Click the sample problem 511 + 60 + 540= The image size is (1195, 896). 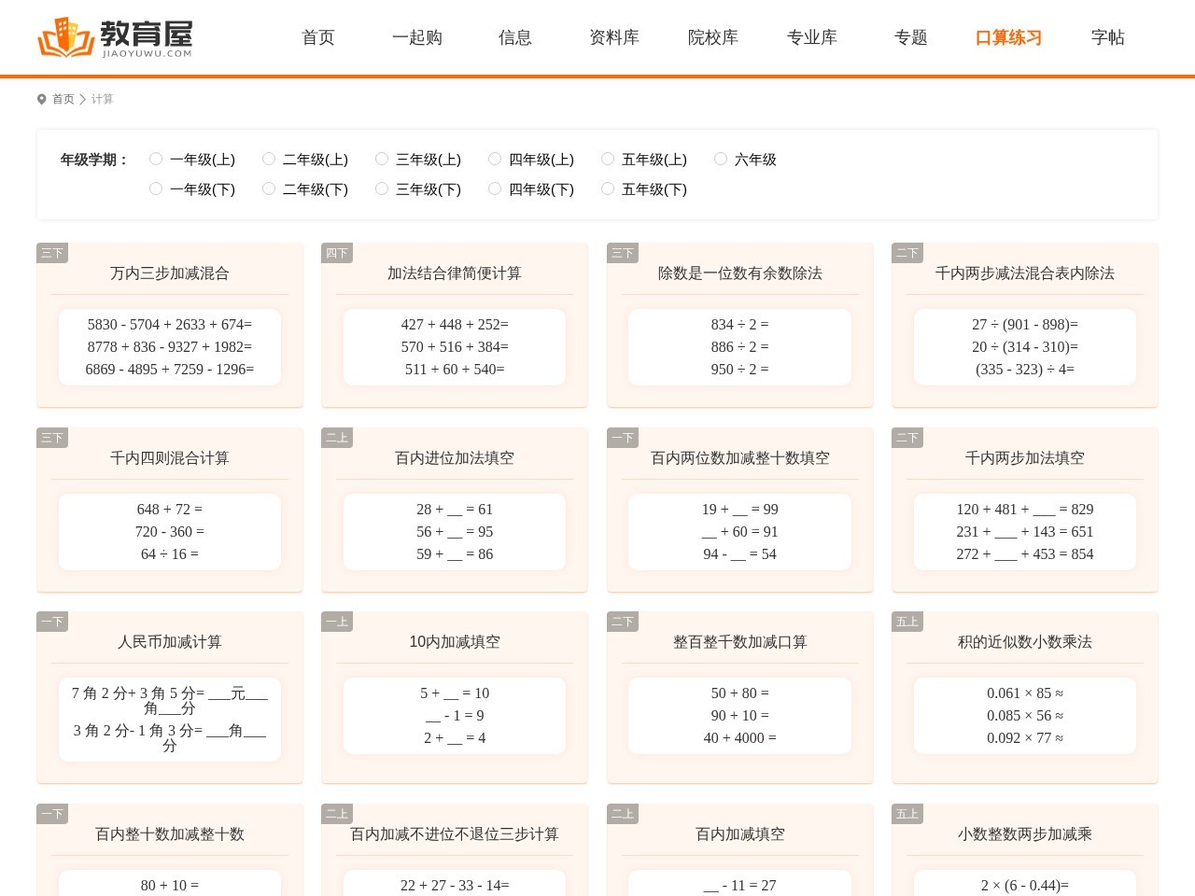455,370
